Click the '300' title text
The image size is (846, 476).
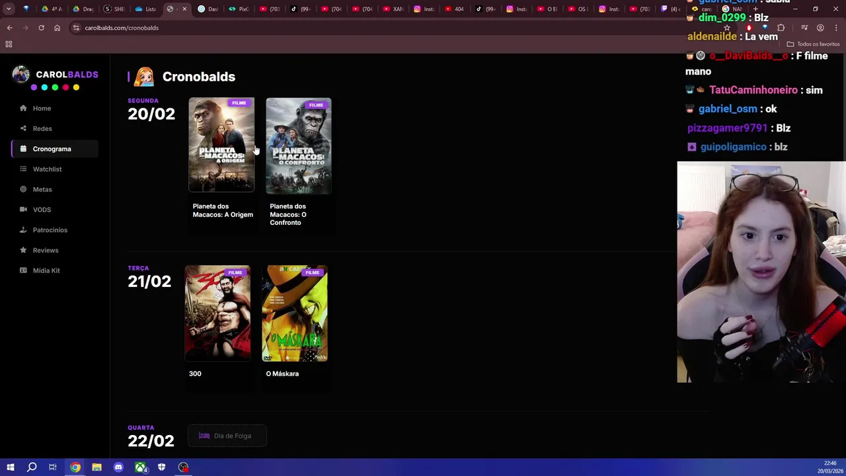coord(195,374)
